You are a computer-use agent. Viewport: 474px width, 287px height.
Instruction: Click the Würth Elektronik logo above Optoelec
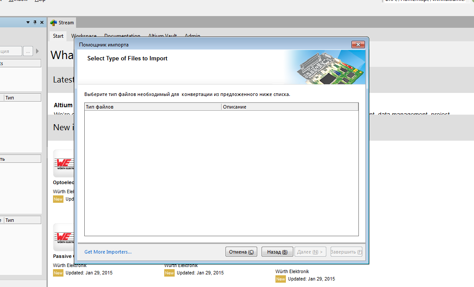point(63,164)
